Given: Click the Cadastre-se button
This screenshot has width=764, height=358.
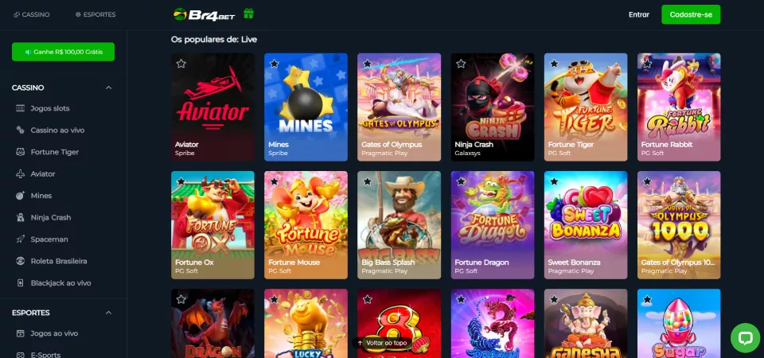Looking at the screenshot, I should click(x=691, y=14).
